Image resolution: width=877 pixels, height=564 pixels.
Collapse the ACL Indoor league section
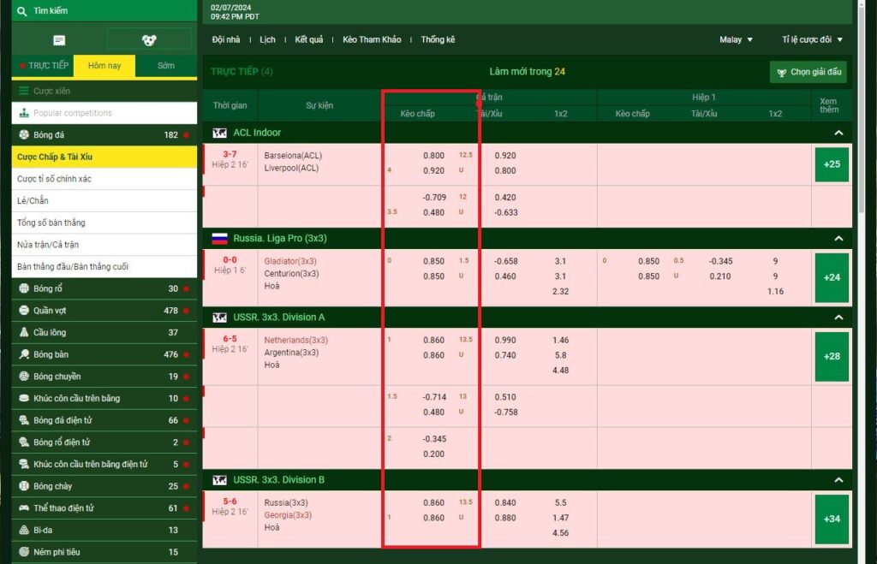pos(838,133)
